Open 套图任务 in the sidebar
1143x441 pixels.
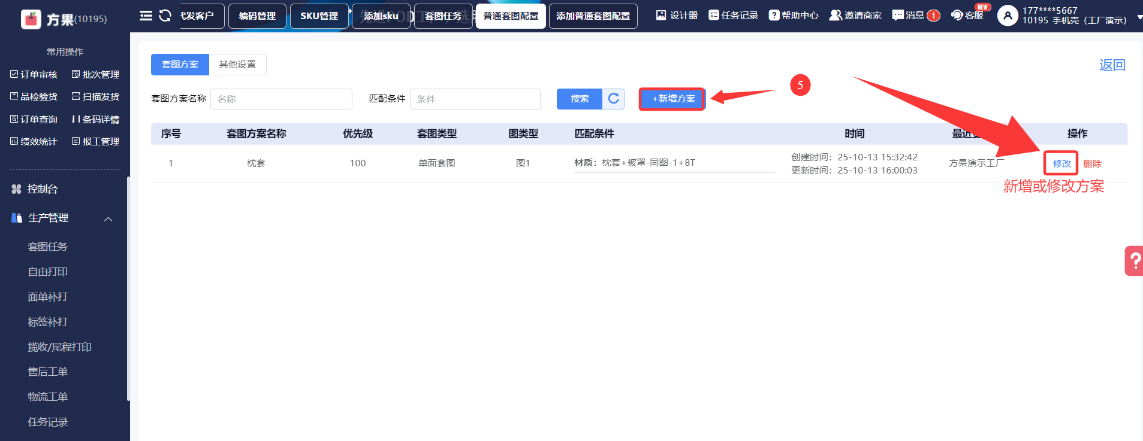click(x=48, y=247)
